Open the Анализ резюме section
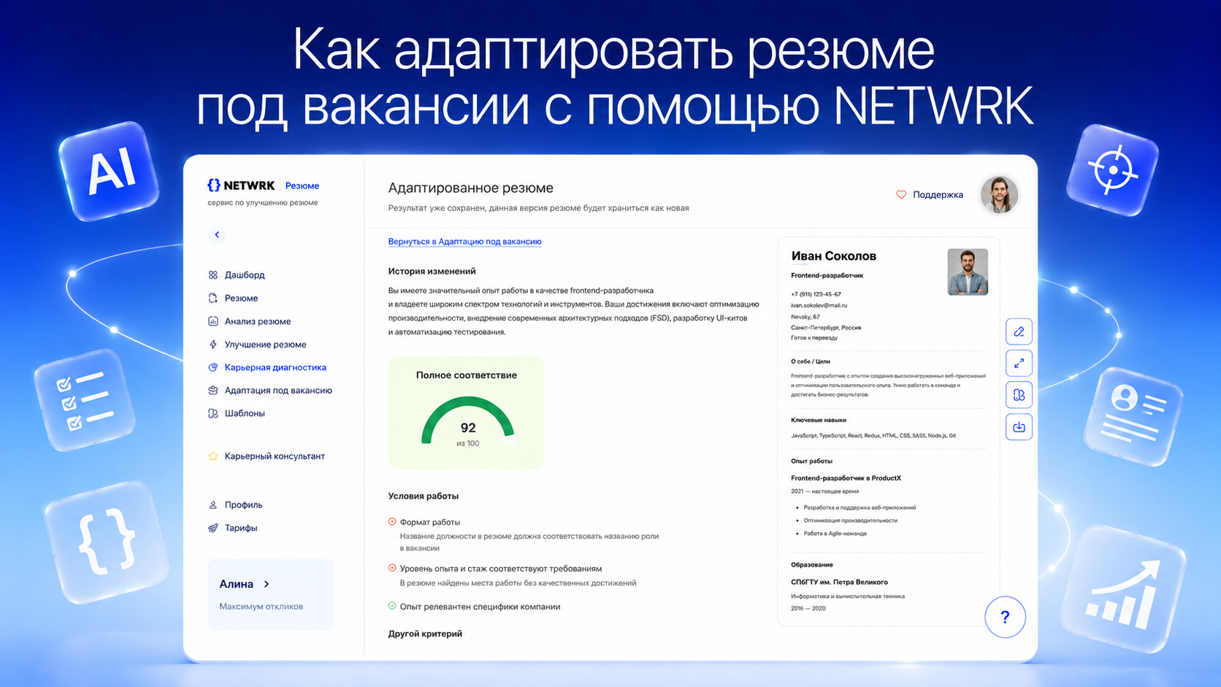Viewport: 1221px width, 687px height. coord(258,321)
